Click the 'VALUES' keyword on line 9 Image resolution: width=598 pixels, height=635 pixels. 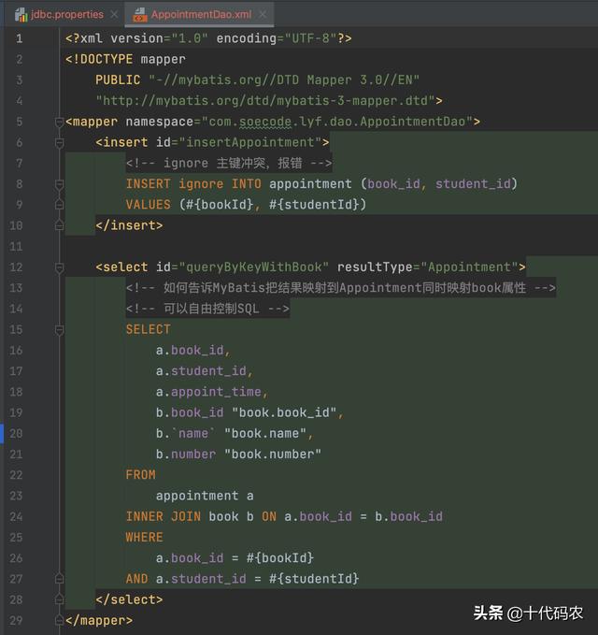[148, 205]
